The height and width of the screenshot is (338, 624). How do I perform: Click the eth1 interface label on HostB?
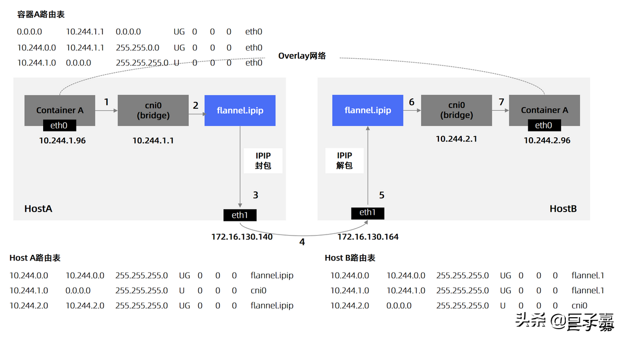point(367,213)
